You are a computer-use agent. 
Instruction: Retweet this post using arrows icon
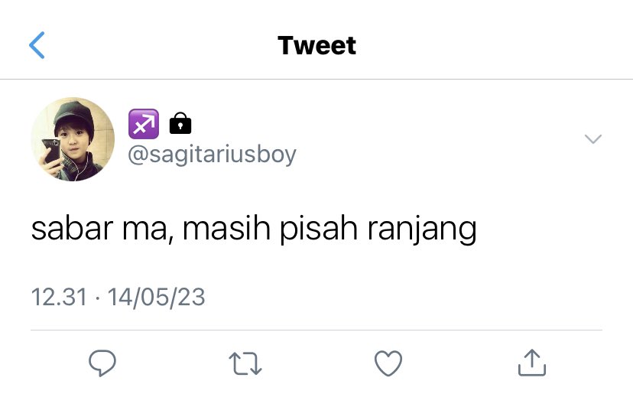[245, 363]
